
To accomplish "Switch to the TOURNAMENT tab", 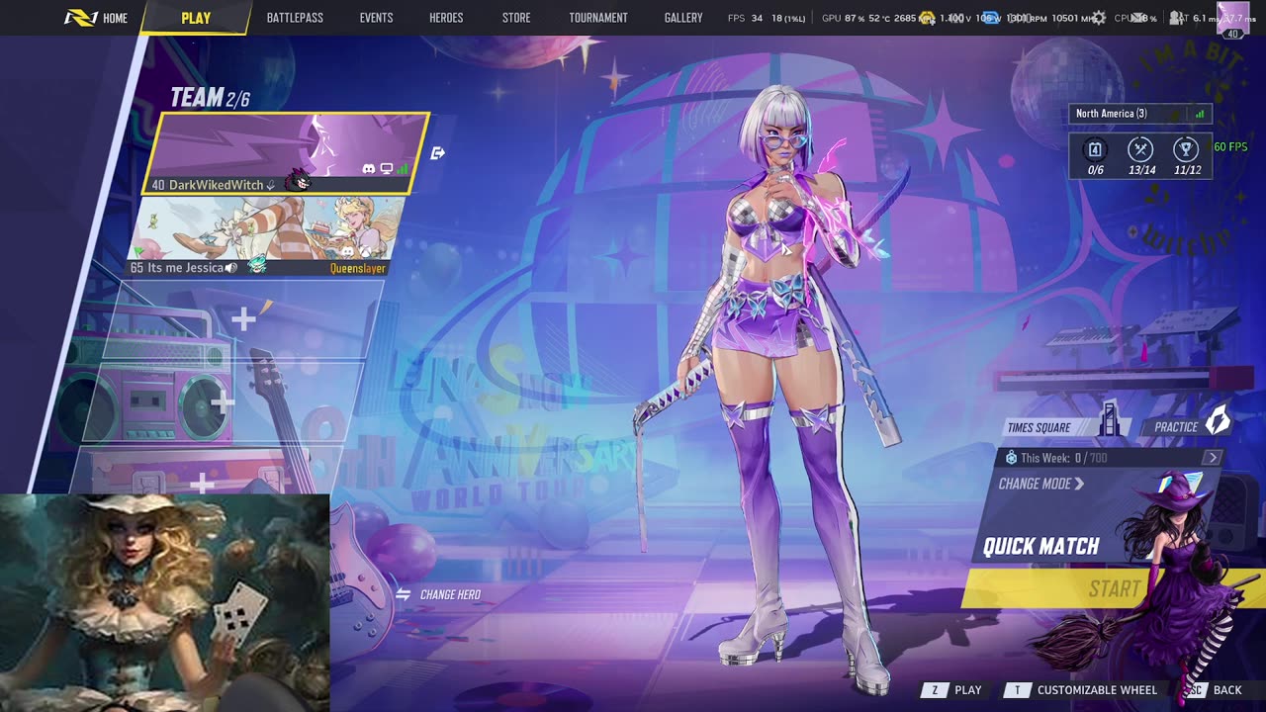I will click(598, 18).
